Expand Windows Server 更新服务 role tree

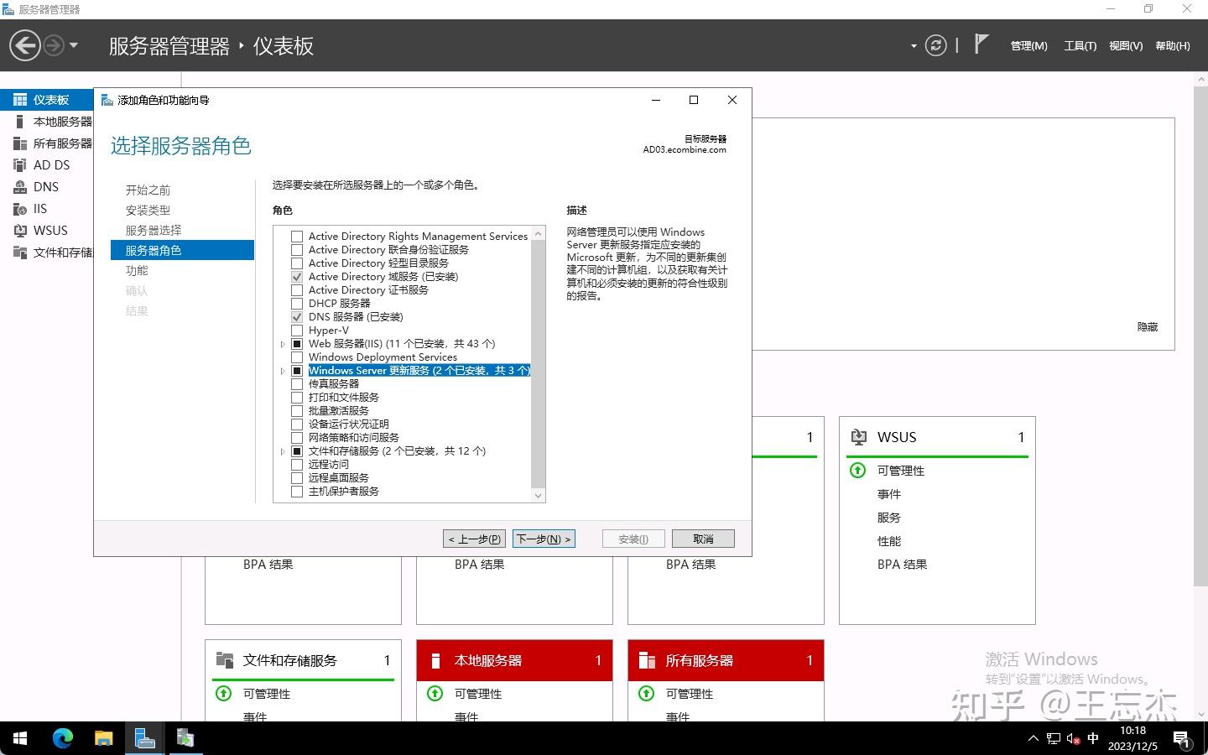[283, 371]
